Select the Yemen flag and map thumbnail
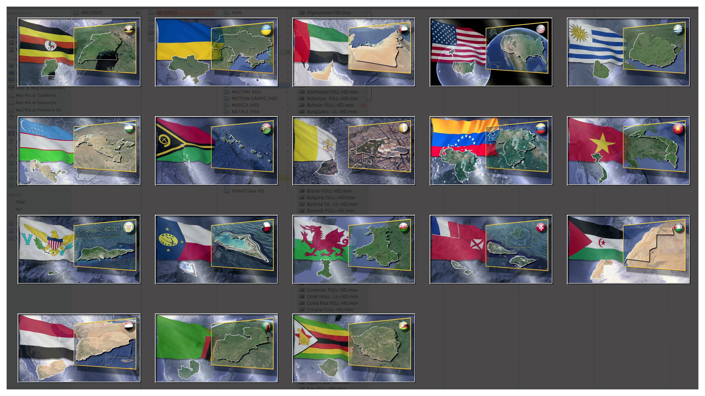Viewport: 705px width, 396px height. click(79, 348)
